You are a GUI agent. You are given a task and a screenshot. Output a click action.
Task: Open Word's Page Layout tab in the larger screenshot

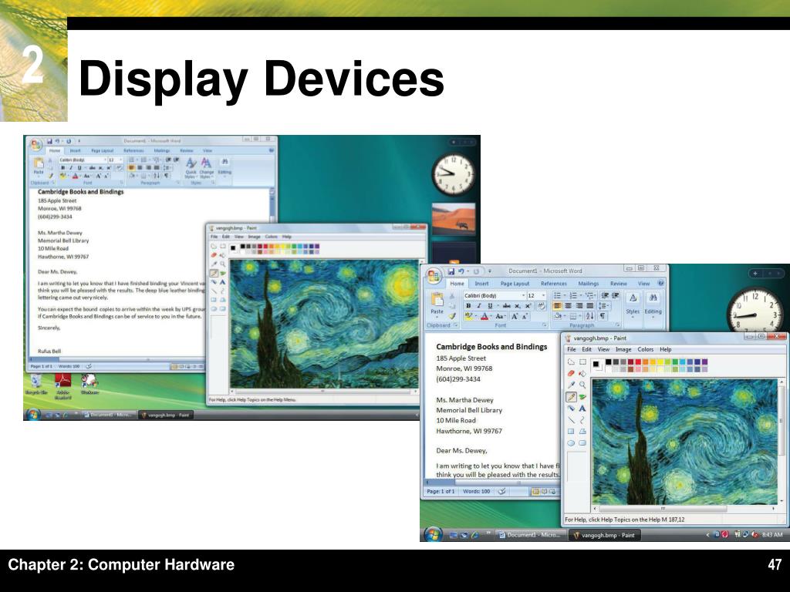tap(515, 284)
